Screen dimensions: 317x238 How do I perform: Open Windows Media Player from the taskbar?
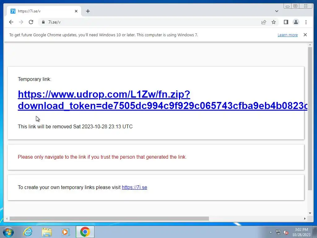[x=66, y=232]
